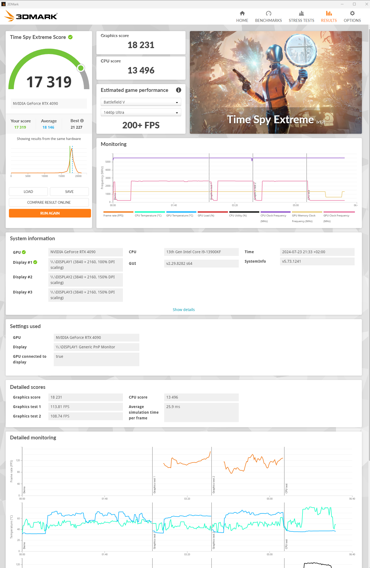Open Estimated game performance info icon
This screenshot has width=370, height=568.
179,90
